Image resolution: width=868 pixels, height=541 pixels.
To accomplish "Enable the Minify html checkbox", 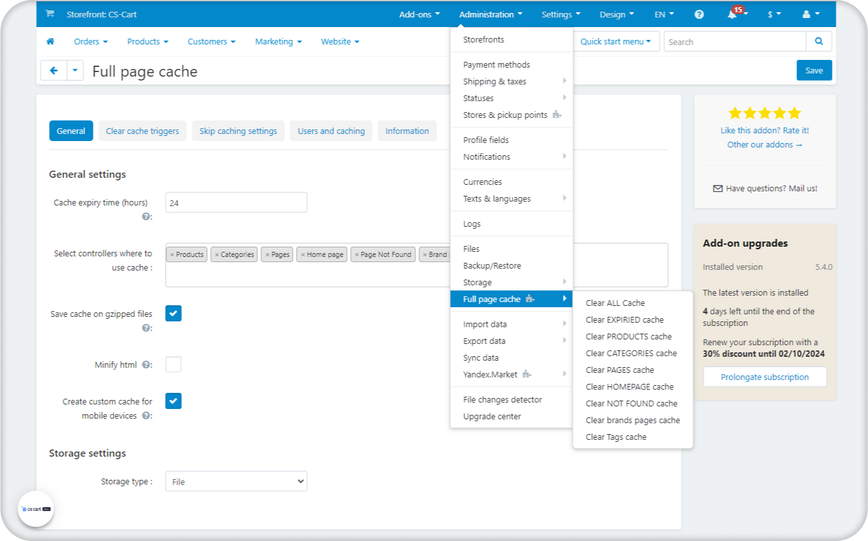I will click(173, 365).
